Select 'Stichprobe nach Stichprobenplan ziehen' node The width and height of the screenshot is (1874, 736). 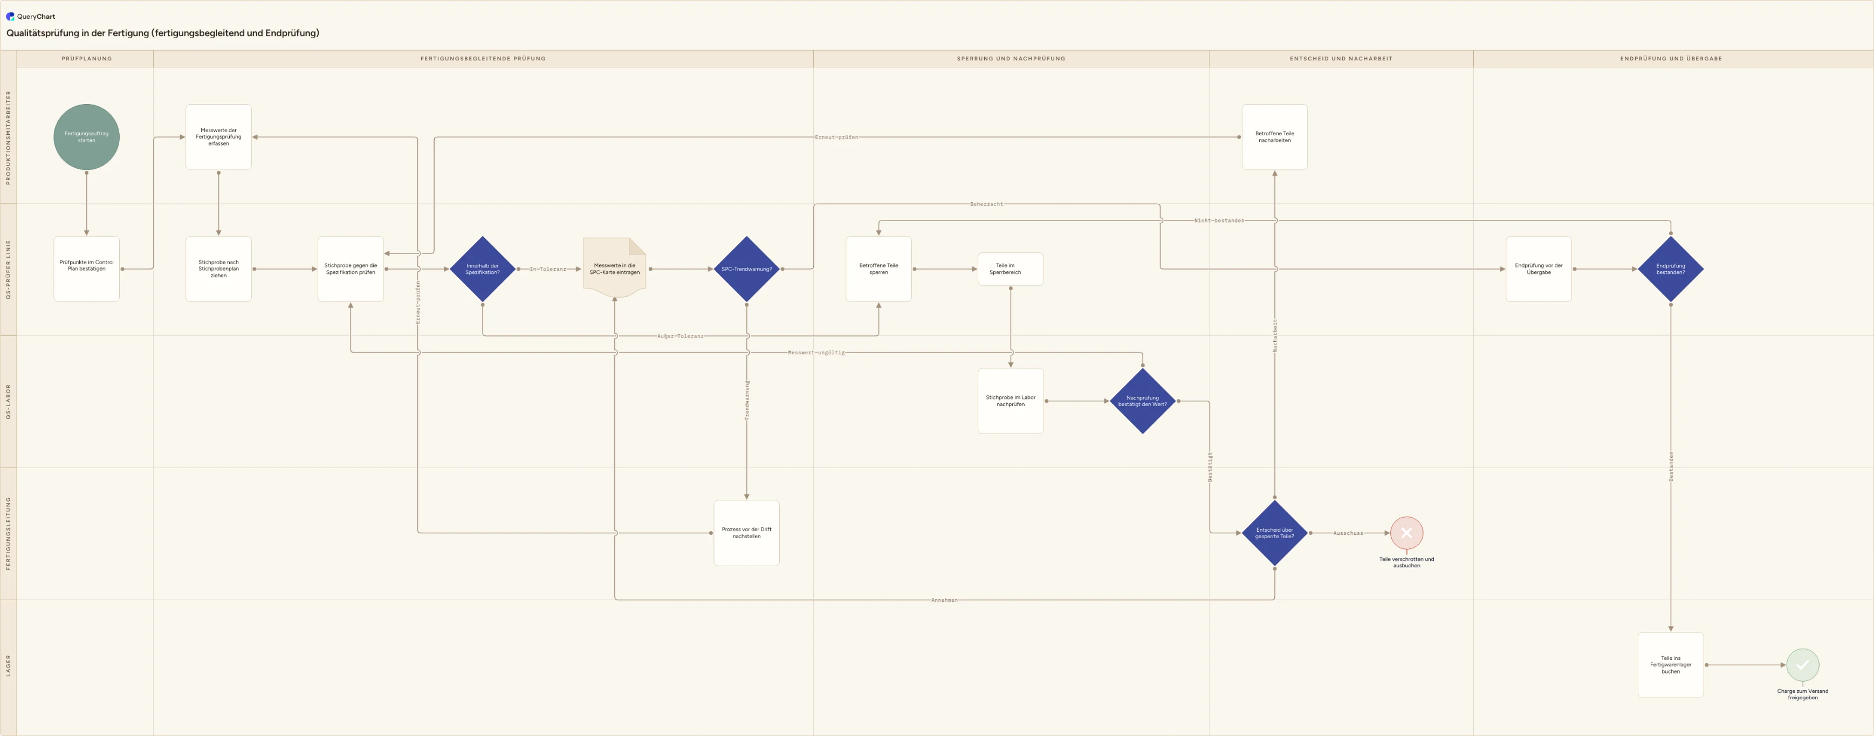pyautogui.click(x=218, y=269)
